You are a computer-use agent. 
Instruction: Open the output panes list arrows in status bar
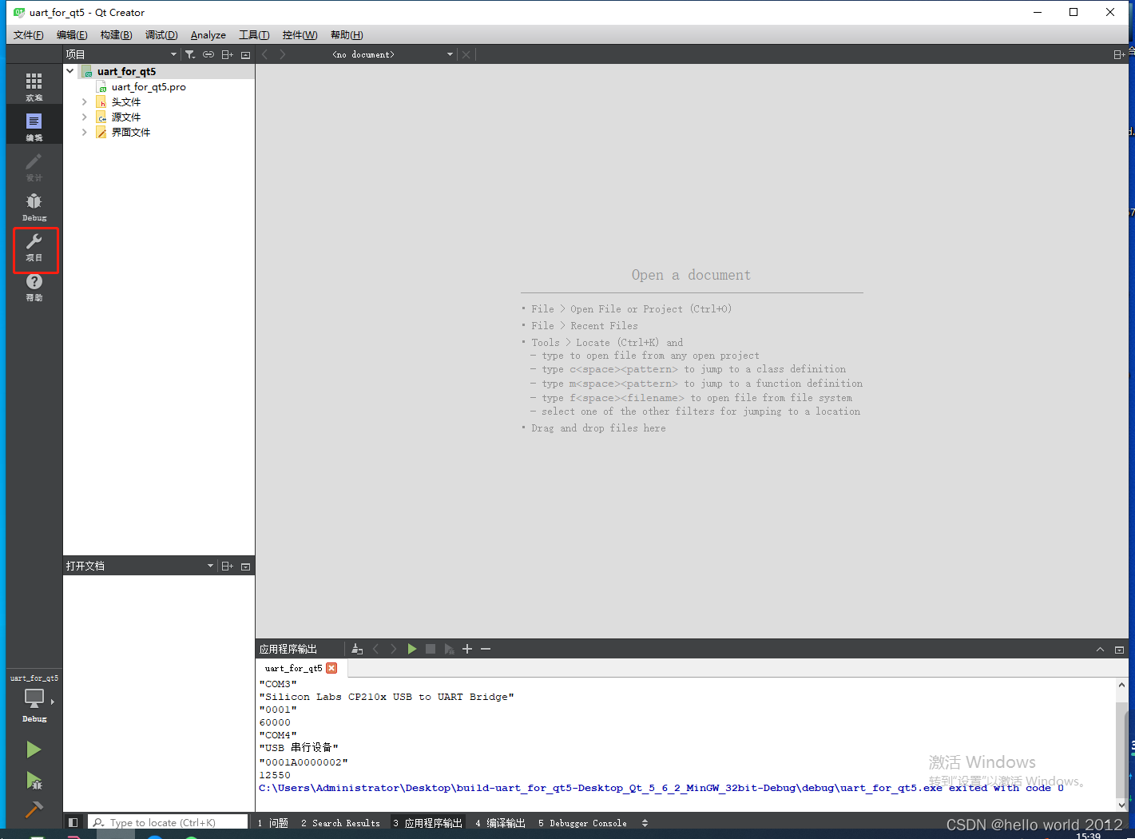click(x=645, y=823)
